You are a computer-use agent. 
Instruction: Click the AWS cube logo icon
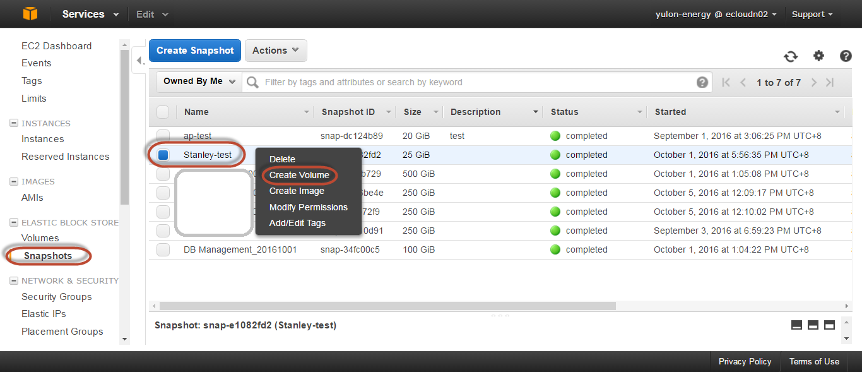point(30,14)
